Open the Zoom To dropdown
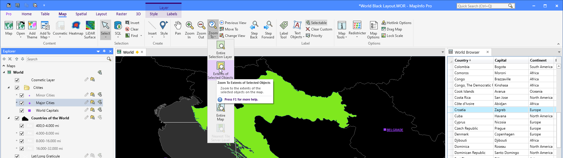 213,35
